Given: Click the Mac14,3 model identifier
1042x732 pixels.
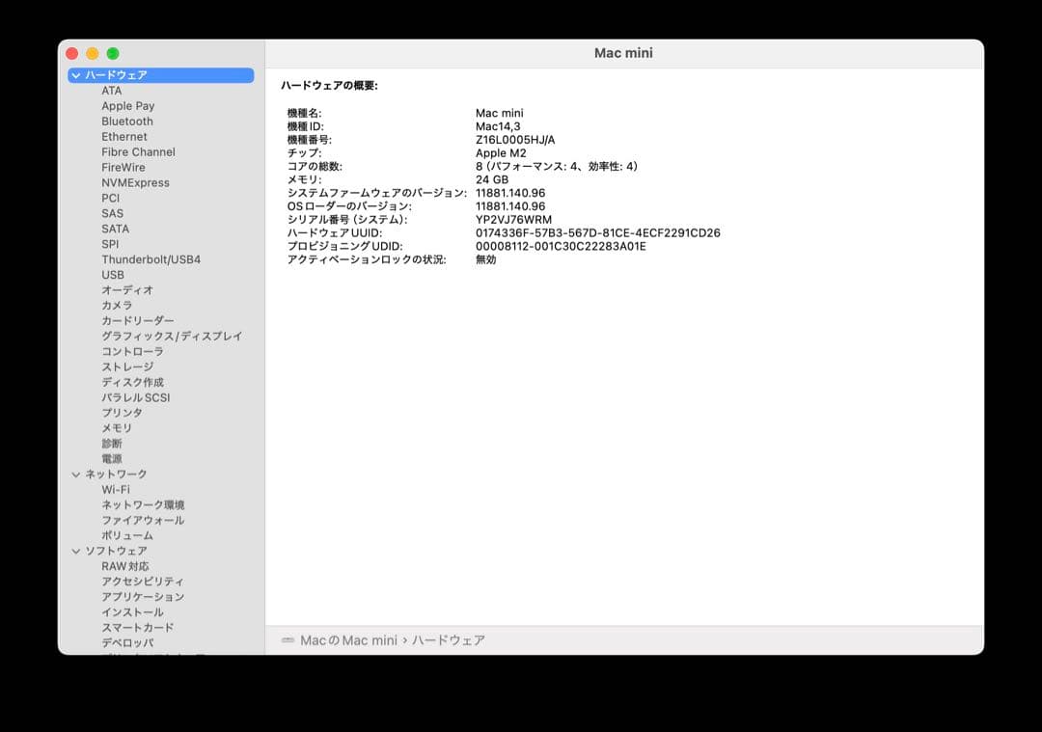Looking at the screenshot, I should click(498, 127).
